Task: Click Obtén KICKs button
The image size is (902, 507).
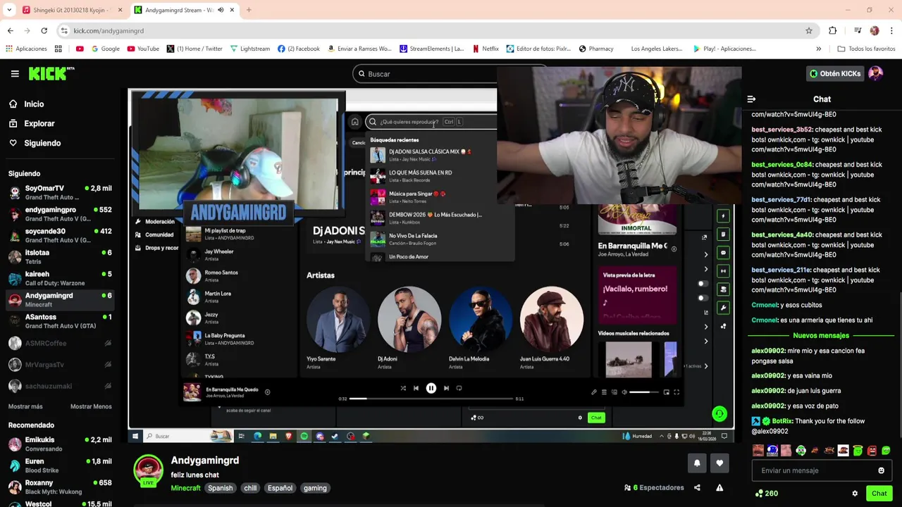Action: click(x=835, y=73)
